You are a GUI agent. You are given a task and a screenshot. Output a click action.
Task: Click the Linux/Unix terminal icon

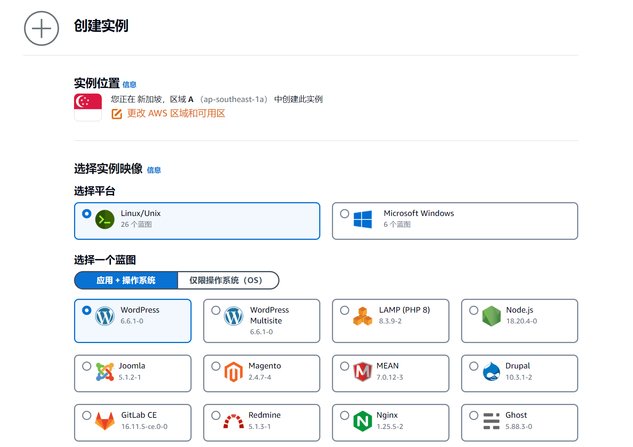tap(104, 219)
